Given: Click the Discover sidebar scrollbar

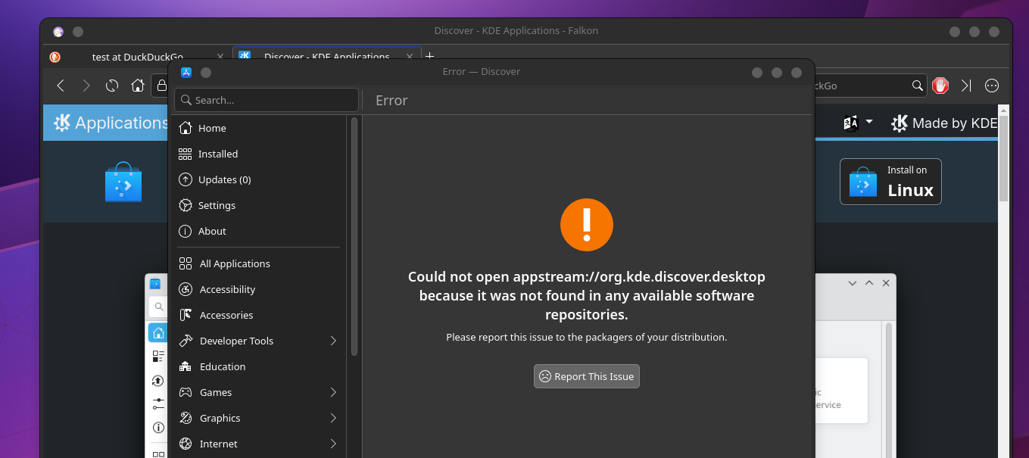Looking at the screenshot, I should tap(354, 235).
